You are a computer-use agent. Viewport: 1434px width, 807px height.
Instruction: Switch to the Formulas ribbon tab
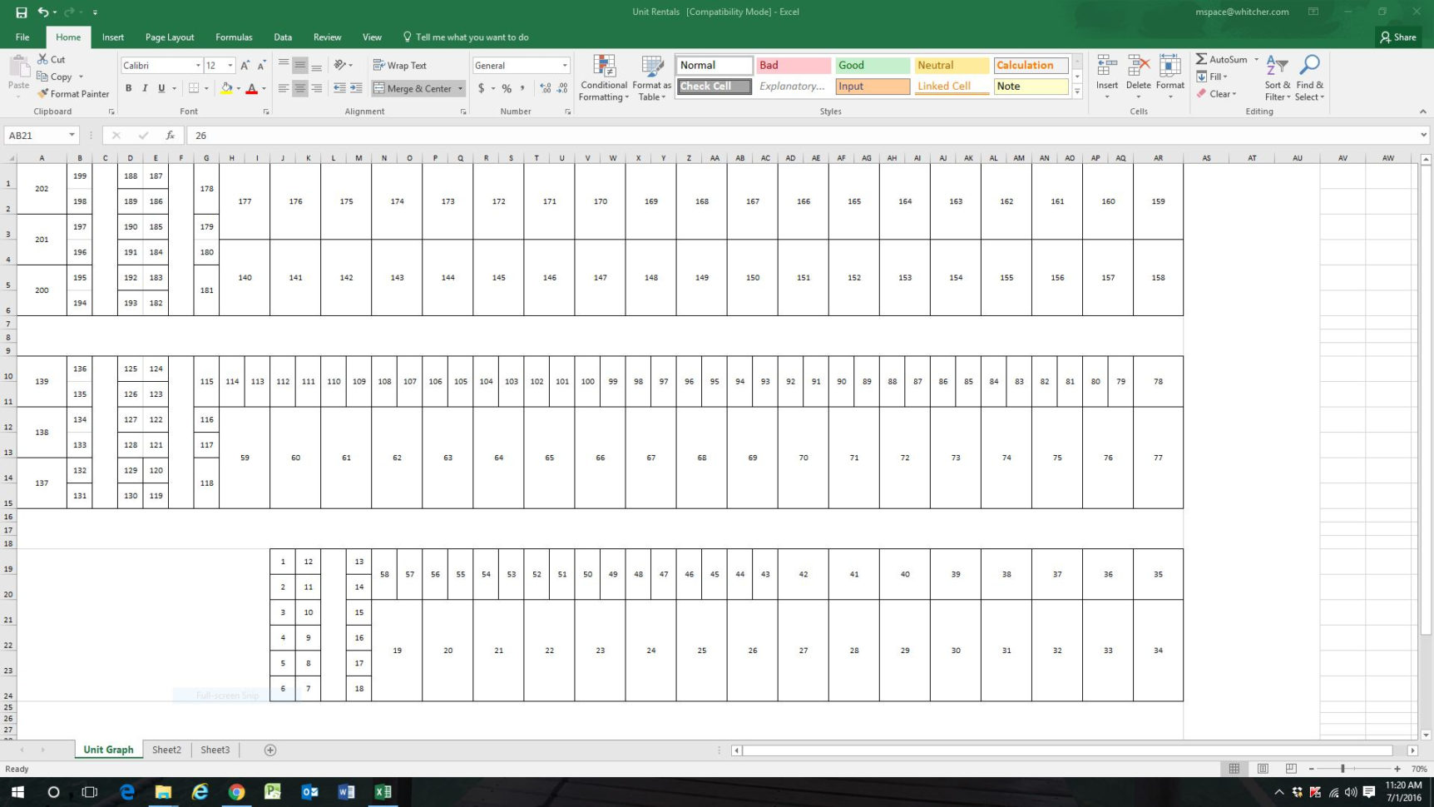tap(234, 37)
